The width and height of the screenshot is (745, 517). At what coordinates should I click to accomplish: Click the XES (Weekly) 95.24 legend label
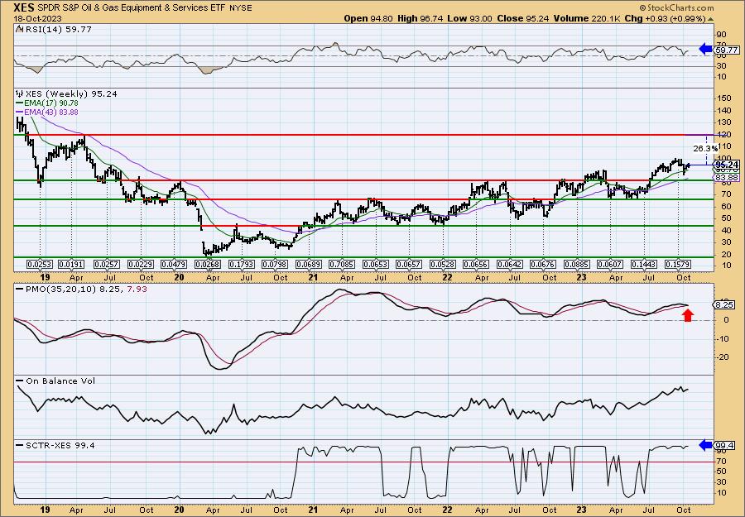pos(71,93)
